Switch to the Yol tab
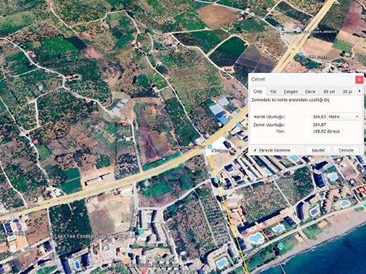Screen dimensions: 366x274 click(273, 91)
